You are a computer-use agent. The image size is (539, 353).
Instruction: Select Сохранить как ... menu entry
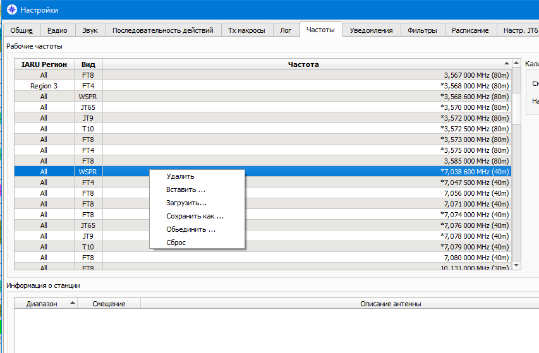point(197,216)
